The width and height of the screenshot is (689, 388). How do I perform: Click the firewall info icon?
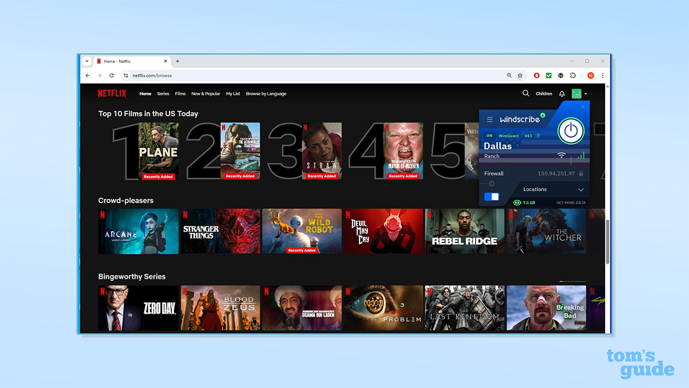coord(491,184)
